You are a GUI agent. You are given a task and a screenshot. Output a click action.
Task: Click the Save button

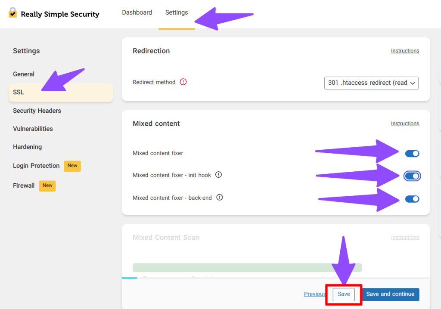pyautogui.click(x=344, y=294)
